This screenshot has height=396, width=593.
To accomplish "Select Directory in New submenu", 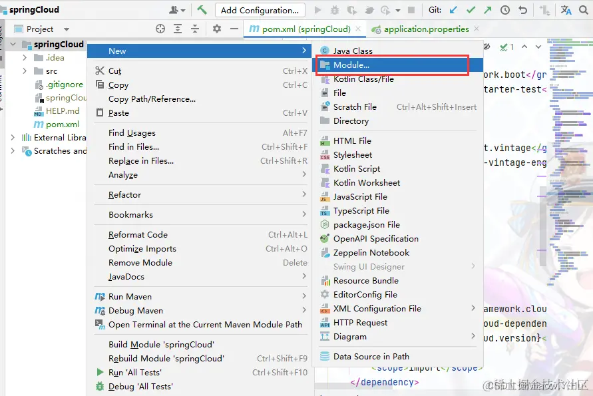I will (397, 121).
